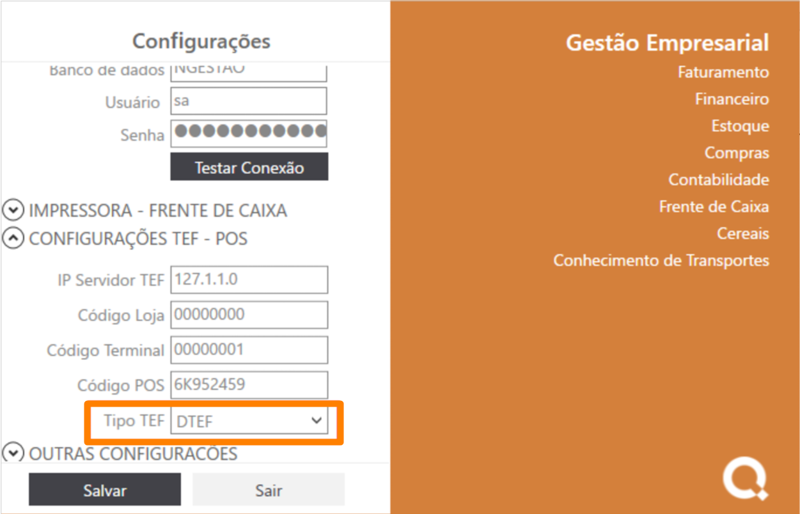Focus the Senha password field
The image size is (800, 514).
click(249, 134)
